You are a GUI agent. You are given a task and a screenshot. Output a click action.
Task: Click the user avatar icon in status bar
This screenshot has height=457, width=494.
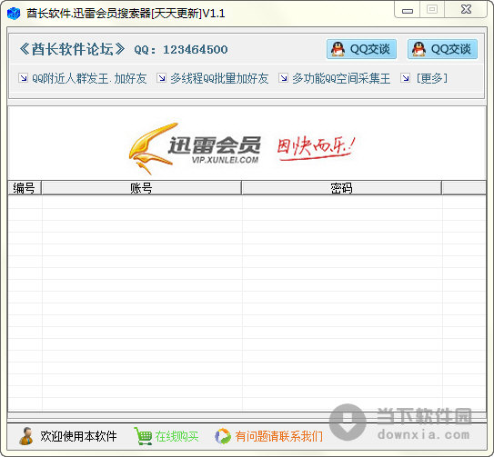tap(26, 436)
